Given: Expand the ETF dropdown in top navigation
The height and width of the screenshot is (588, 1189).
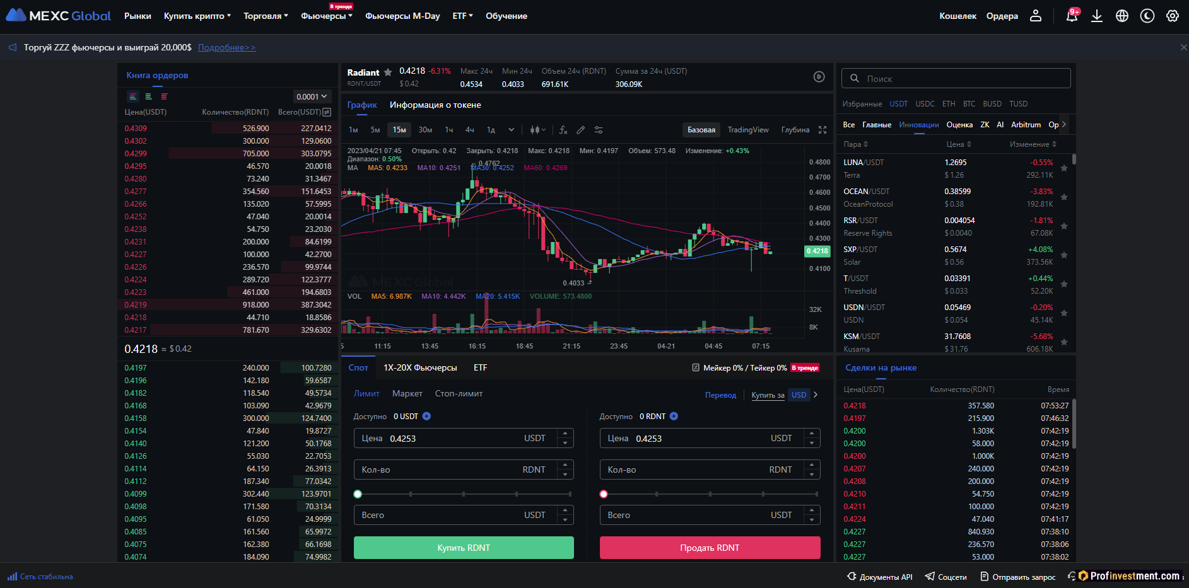Looking at the screenshot, I should tap(462, 16).
